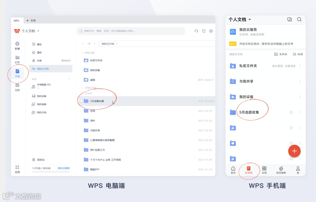The image size is (316, 202).
Task: Star the 5月选题收集 folder on mobile
Action: [291, 112]
